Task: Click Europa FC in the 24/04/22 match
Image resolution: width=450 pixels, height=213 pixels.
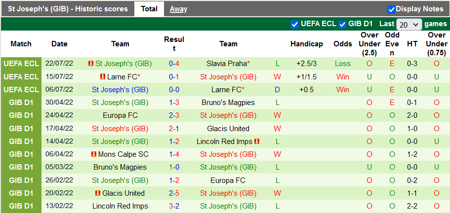Action: (x=120, y=115)
